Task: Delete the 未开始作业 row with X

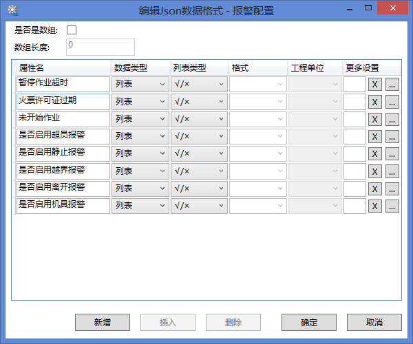Action: click(x=374, y=119)
